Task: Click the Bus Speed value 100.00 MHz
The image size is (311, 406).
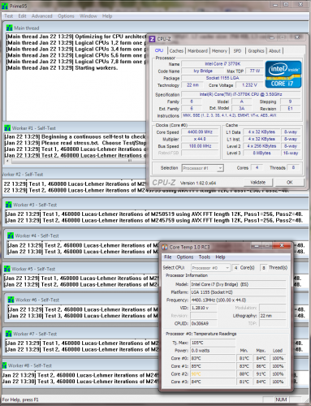Action: tap(200, 146)
